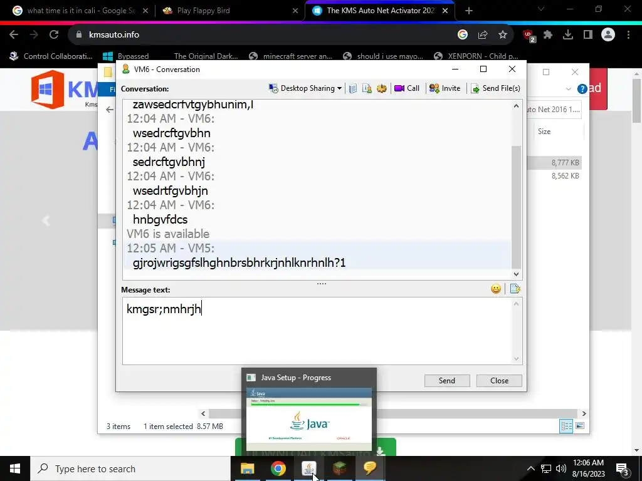Open the 'should i use mayo...' bookmark
Viewport: 642px width, 481px height.
coord(383,56)
